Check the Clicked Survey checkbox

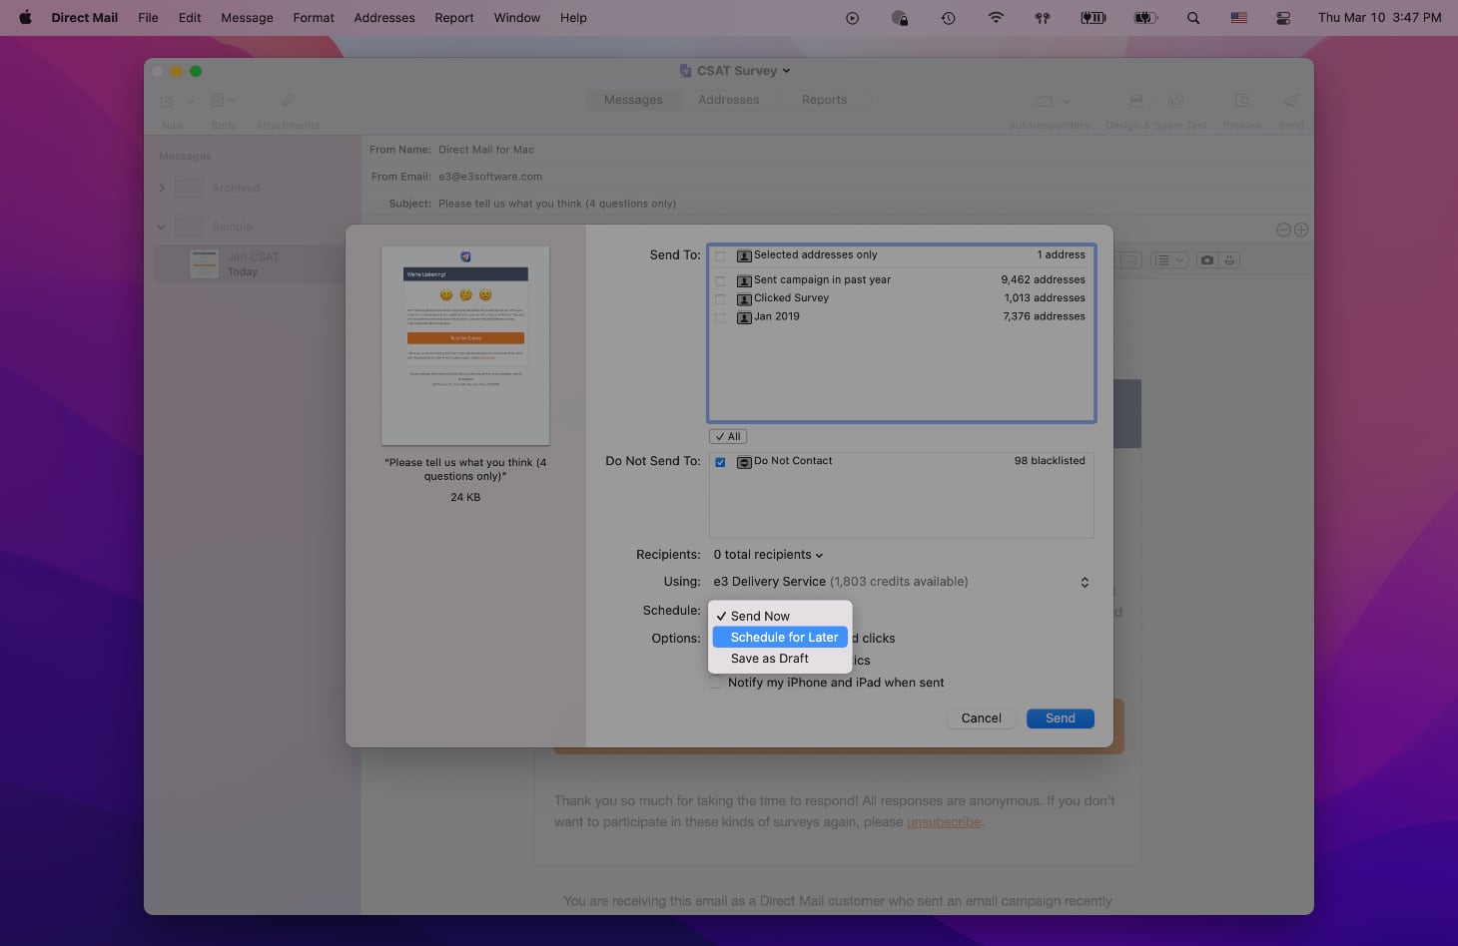click(x=720, y=299)
